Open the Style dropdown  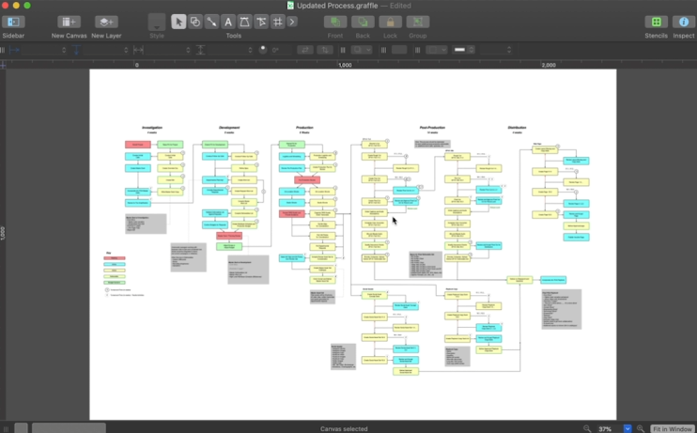click(x=156, y=22)
